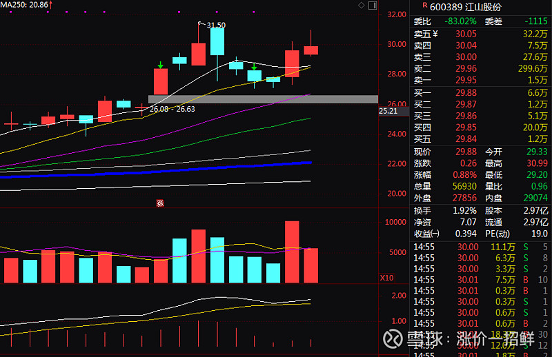Click the 委比 value -83.02%

pos(460,21)
